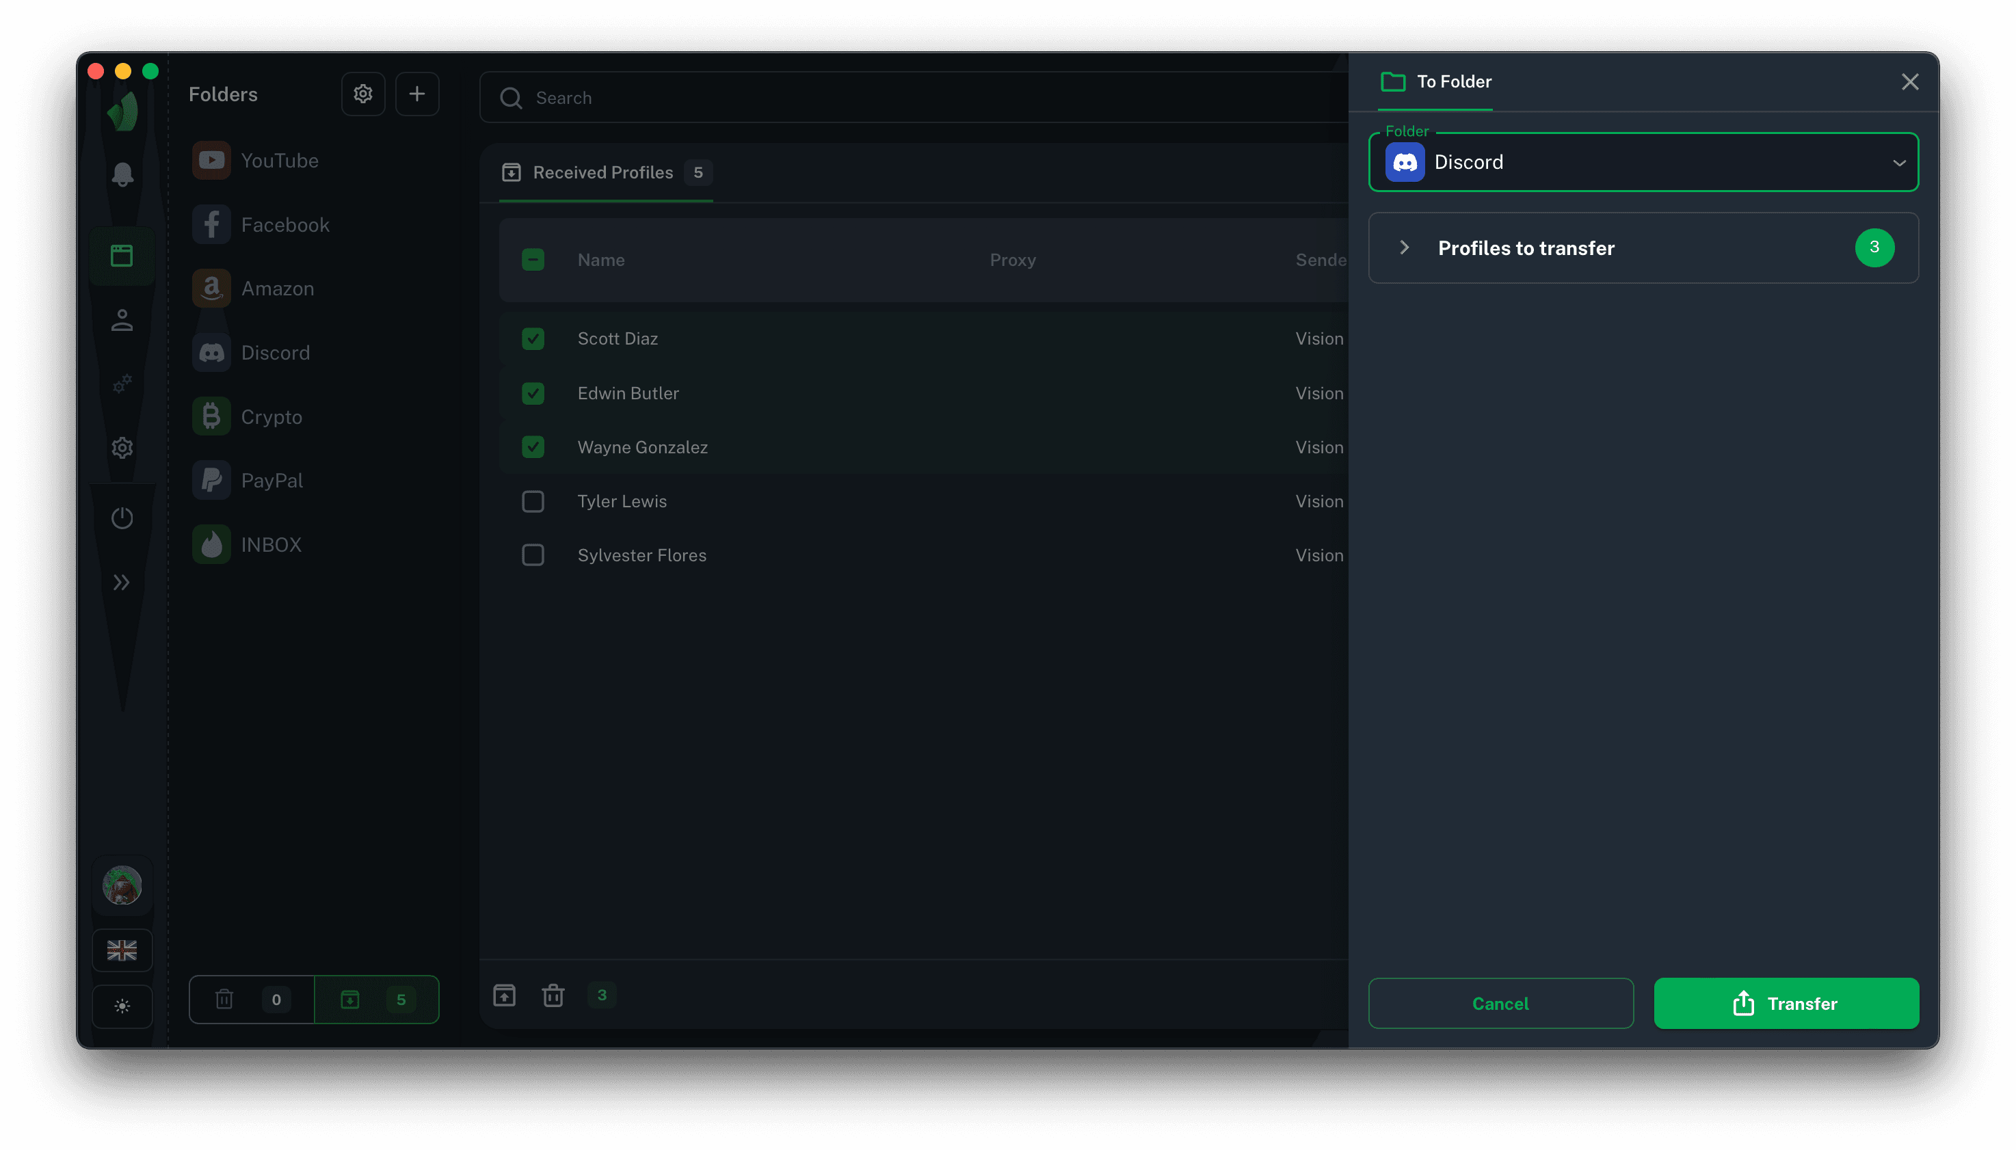Click the Cancel button

pyautogui.click(x=1500, y=1003)
